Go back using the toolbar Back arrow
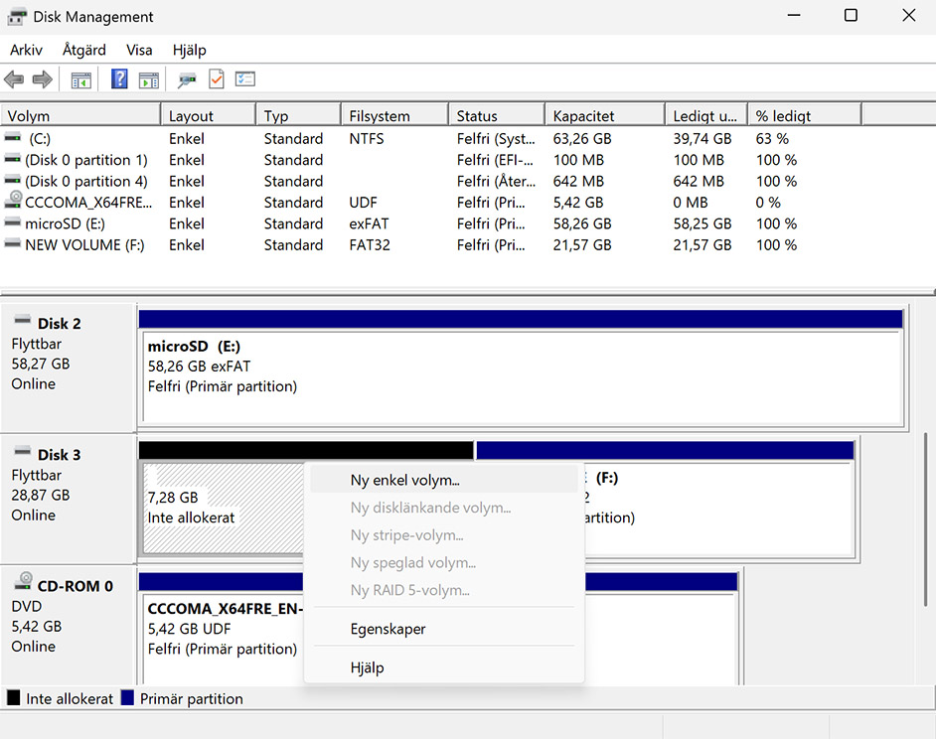 [x=14, y=78]
